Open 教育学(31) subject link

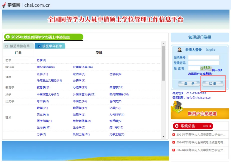click(44, 87)
